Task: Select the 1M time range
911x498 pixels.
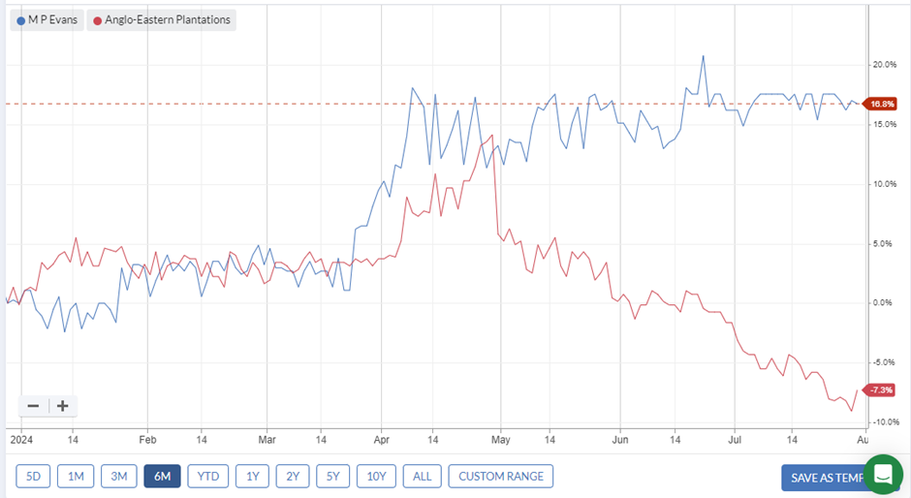Action: click(77, 477)
